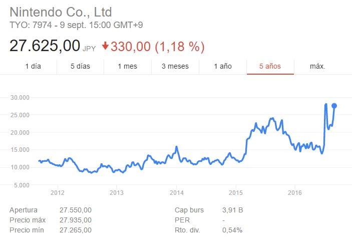Click the Rto. div. value 0,54%

[232, 230]
